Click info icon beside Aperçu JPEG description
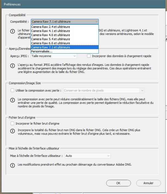Image resolution: width=167 pixels, height=194 pixels. point(13,66)
